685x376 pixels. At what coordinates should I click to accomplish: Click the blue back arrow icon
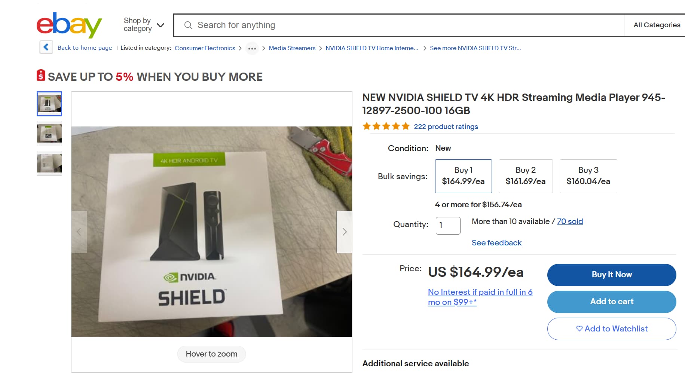[x=46, y=48]
